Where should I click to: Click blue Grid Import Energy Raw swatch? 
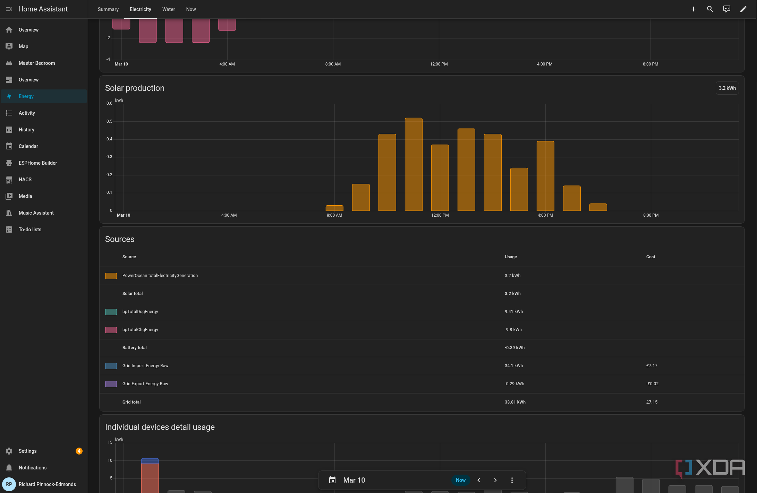[x=111, y=366]
